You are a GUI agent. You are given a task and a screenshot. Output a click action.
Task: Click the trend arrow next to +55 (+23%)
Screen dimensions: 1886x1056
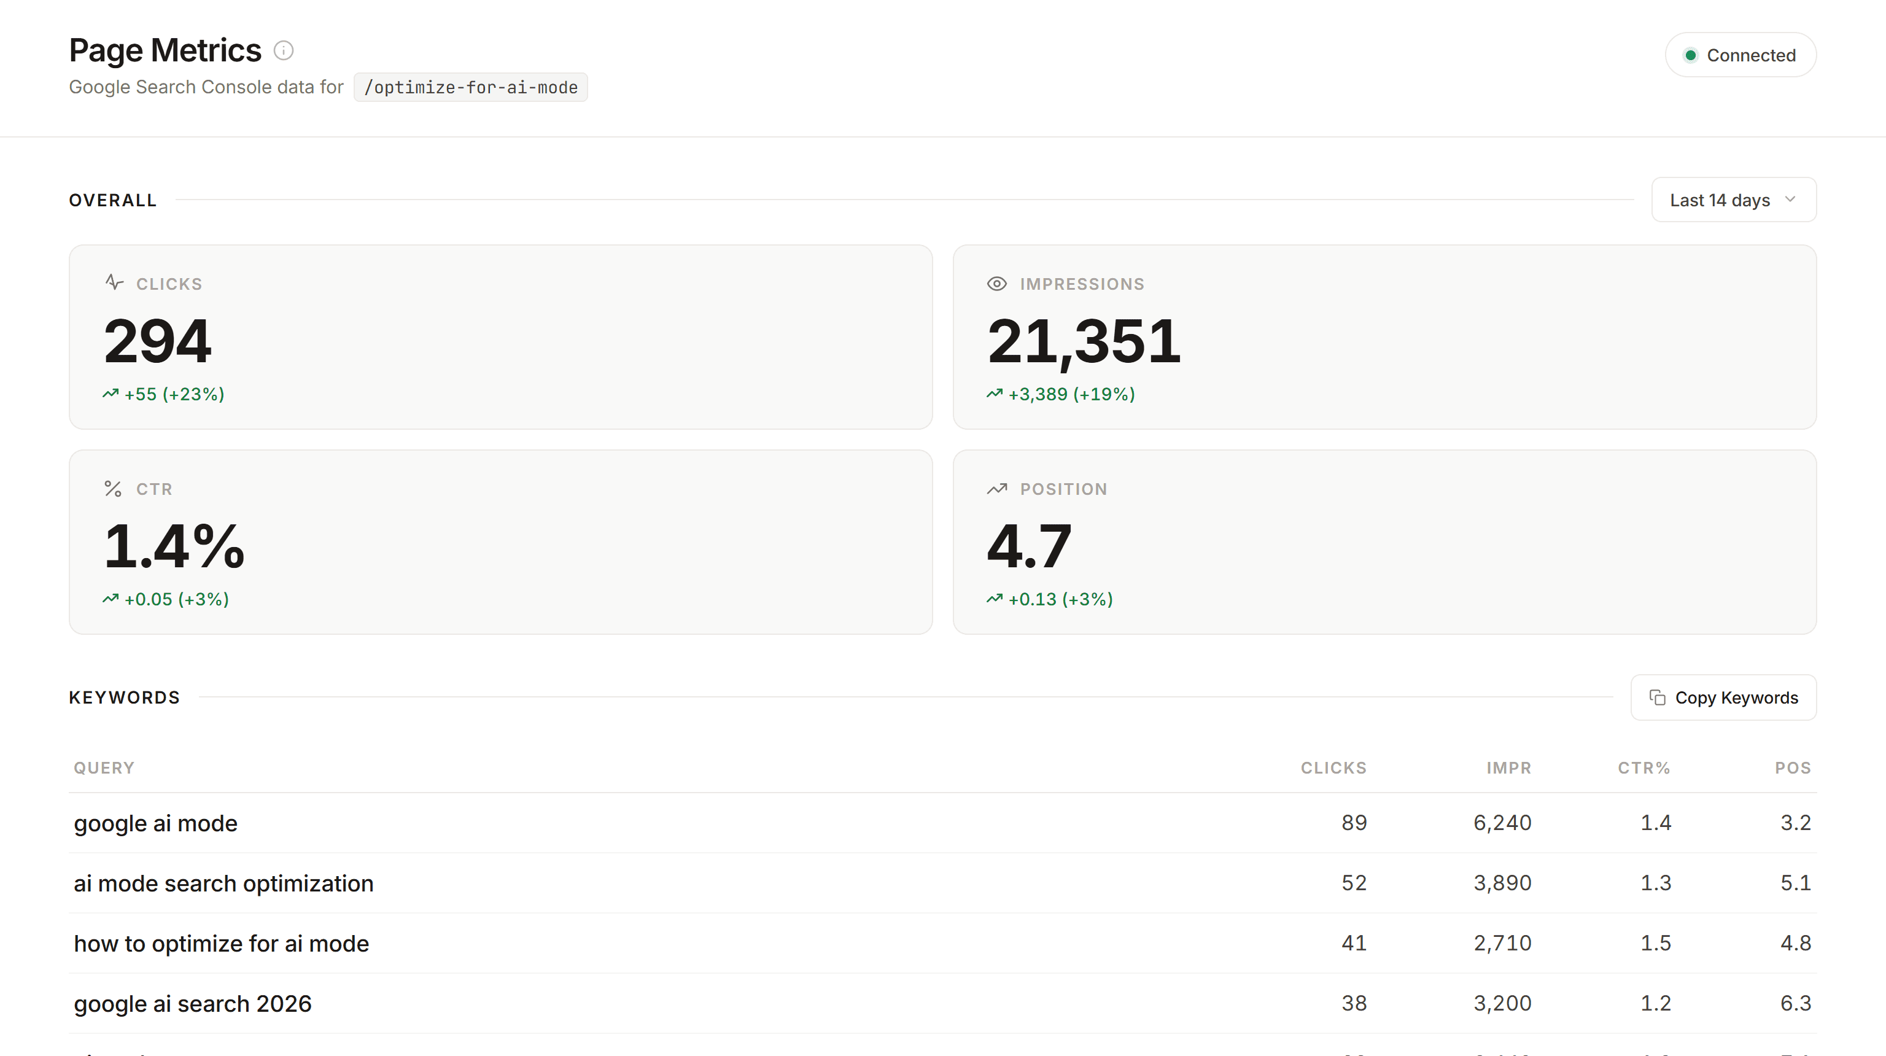click(x=111, y=394)
